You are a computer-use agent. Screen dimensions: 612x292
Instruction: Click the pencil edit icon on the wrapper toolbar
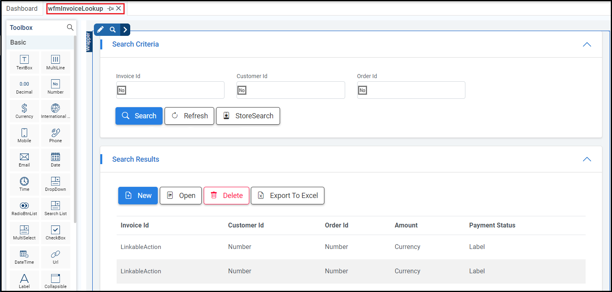[x=100, y=29]
